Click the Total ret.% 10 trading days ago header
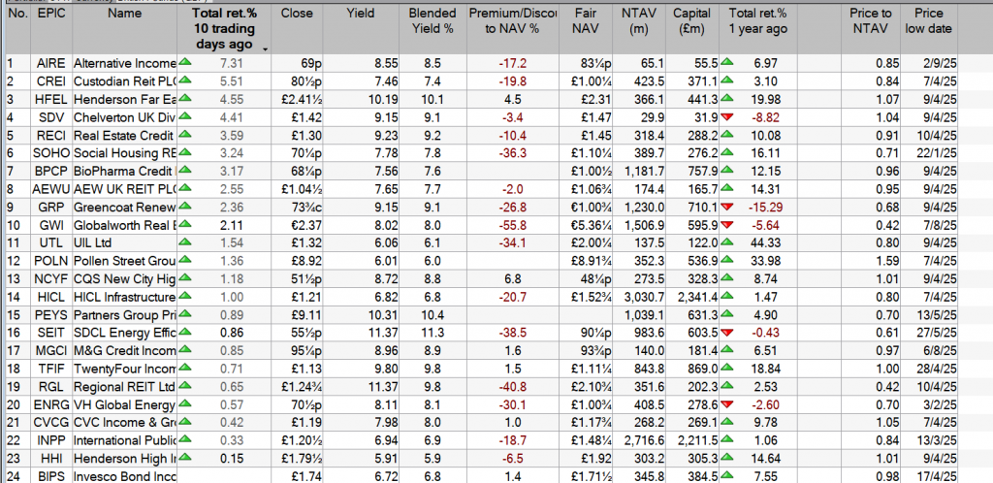 coord(224,29)
